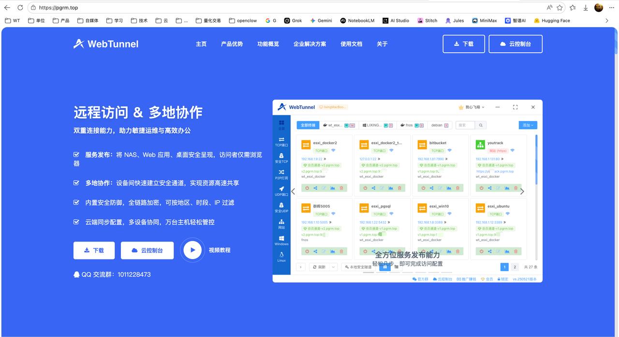
Task: Open the openclaw bookmarks folder
Action: pos(243,20)
